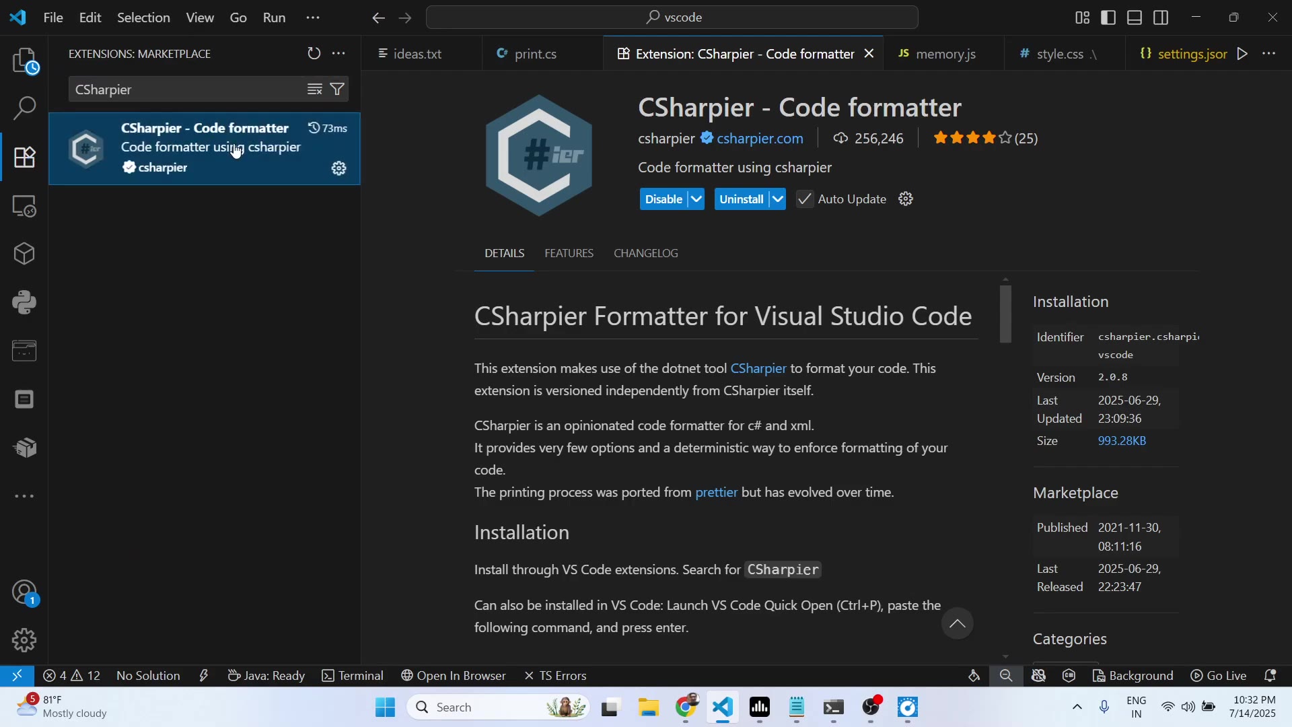Open the Selection menu
This screenshot has width=1292, height=727.
pyautogui.click(x=143, y=18)
